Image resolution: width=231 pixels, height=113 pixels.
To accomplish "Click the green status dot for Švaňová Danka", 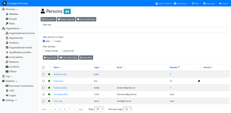I will [x=49, y=88].
